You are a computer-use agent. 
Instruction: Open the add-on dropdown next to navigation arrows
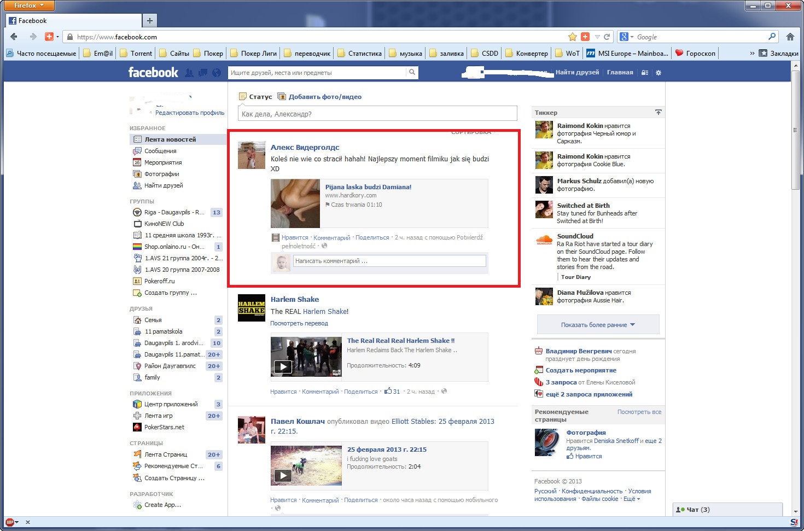58,37
